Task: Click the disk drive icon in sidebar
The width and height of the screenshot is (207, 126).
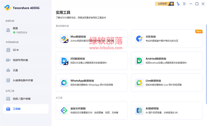Action: pos(8,30)
